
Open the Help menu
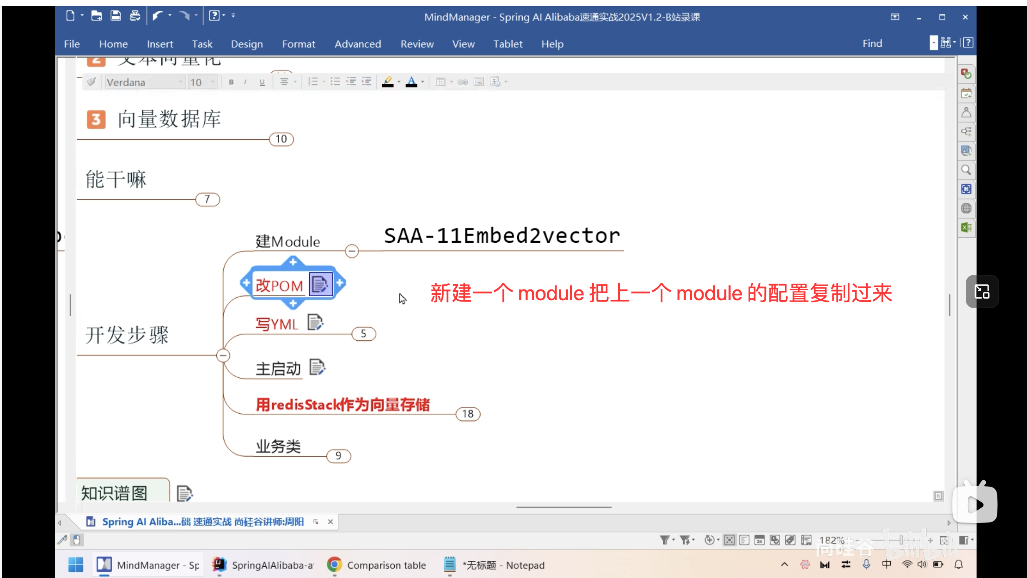552,44
